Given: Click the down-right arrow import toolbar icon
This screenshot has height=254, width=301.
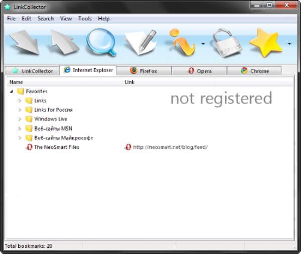Looking at the screenshot, I should coord(24,42).
